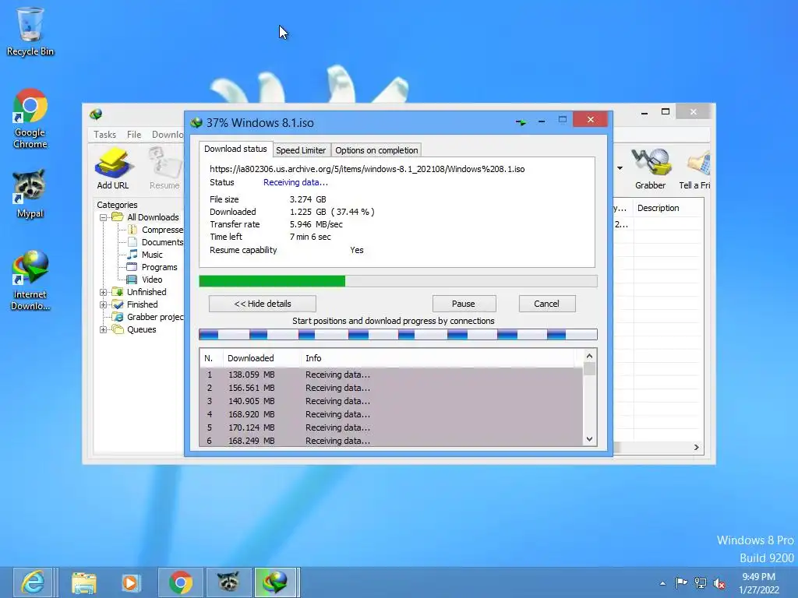Select connection row 3 with 140.905 MB

pyautogui.click(x=391, y=401)
